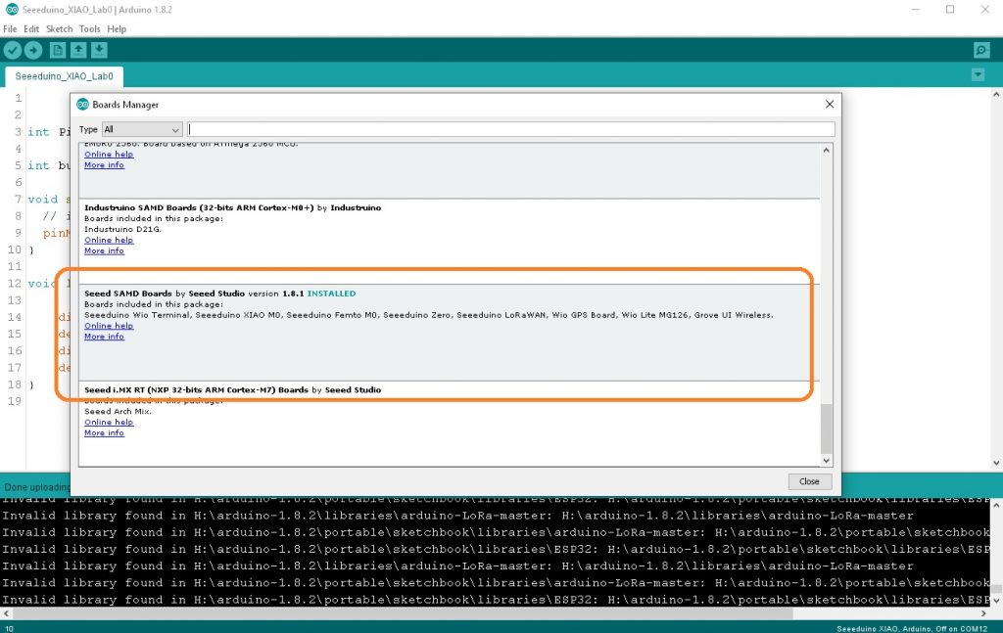Click the console horizontal scrollbar thumb
The height and width of the screenshot is (633, 1003).
[403, 613]
